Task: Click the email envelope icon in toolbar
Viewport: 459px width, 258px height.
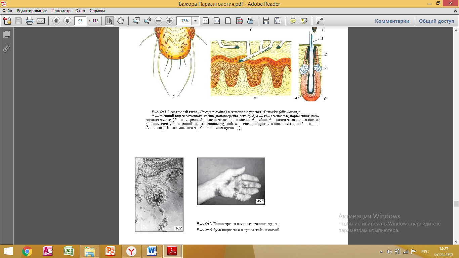Action: pyautogui.click(x=41, y=21)
